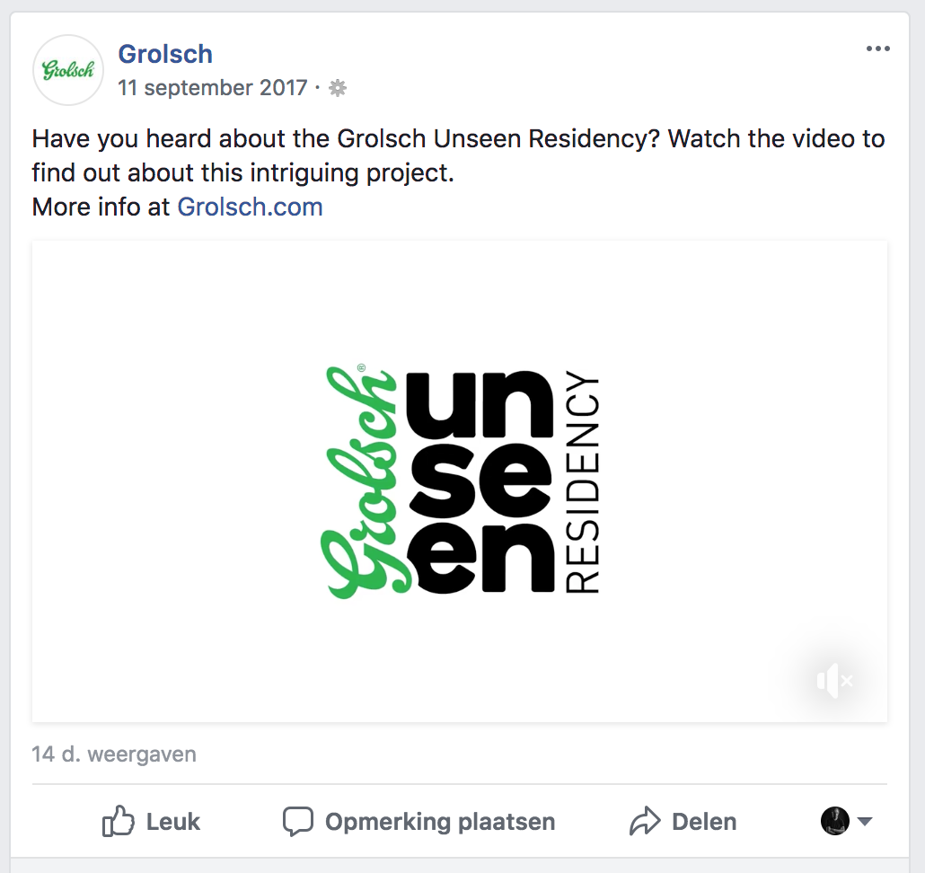Toggle like via the Leuk label
The height and width of the screenshot is (873, 925).
(172, 822)
